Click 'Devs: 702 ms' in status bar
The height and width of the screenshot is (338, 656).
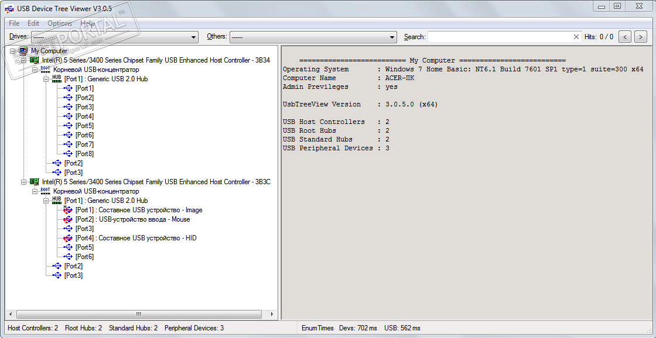coord(358,329)
